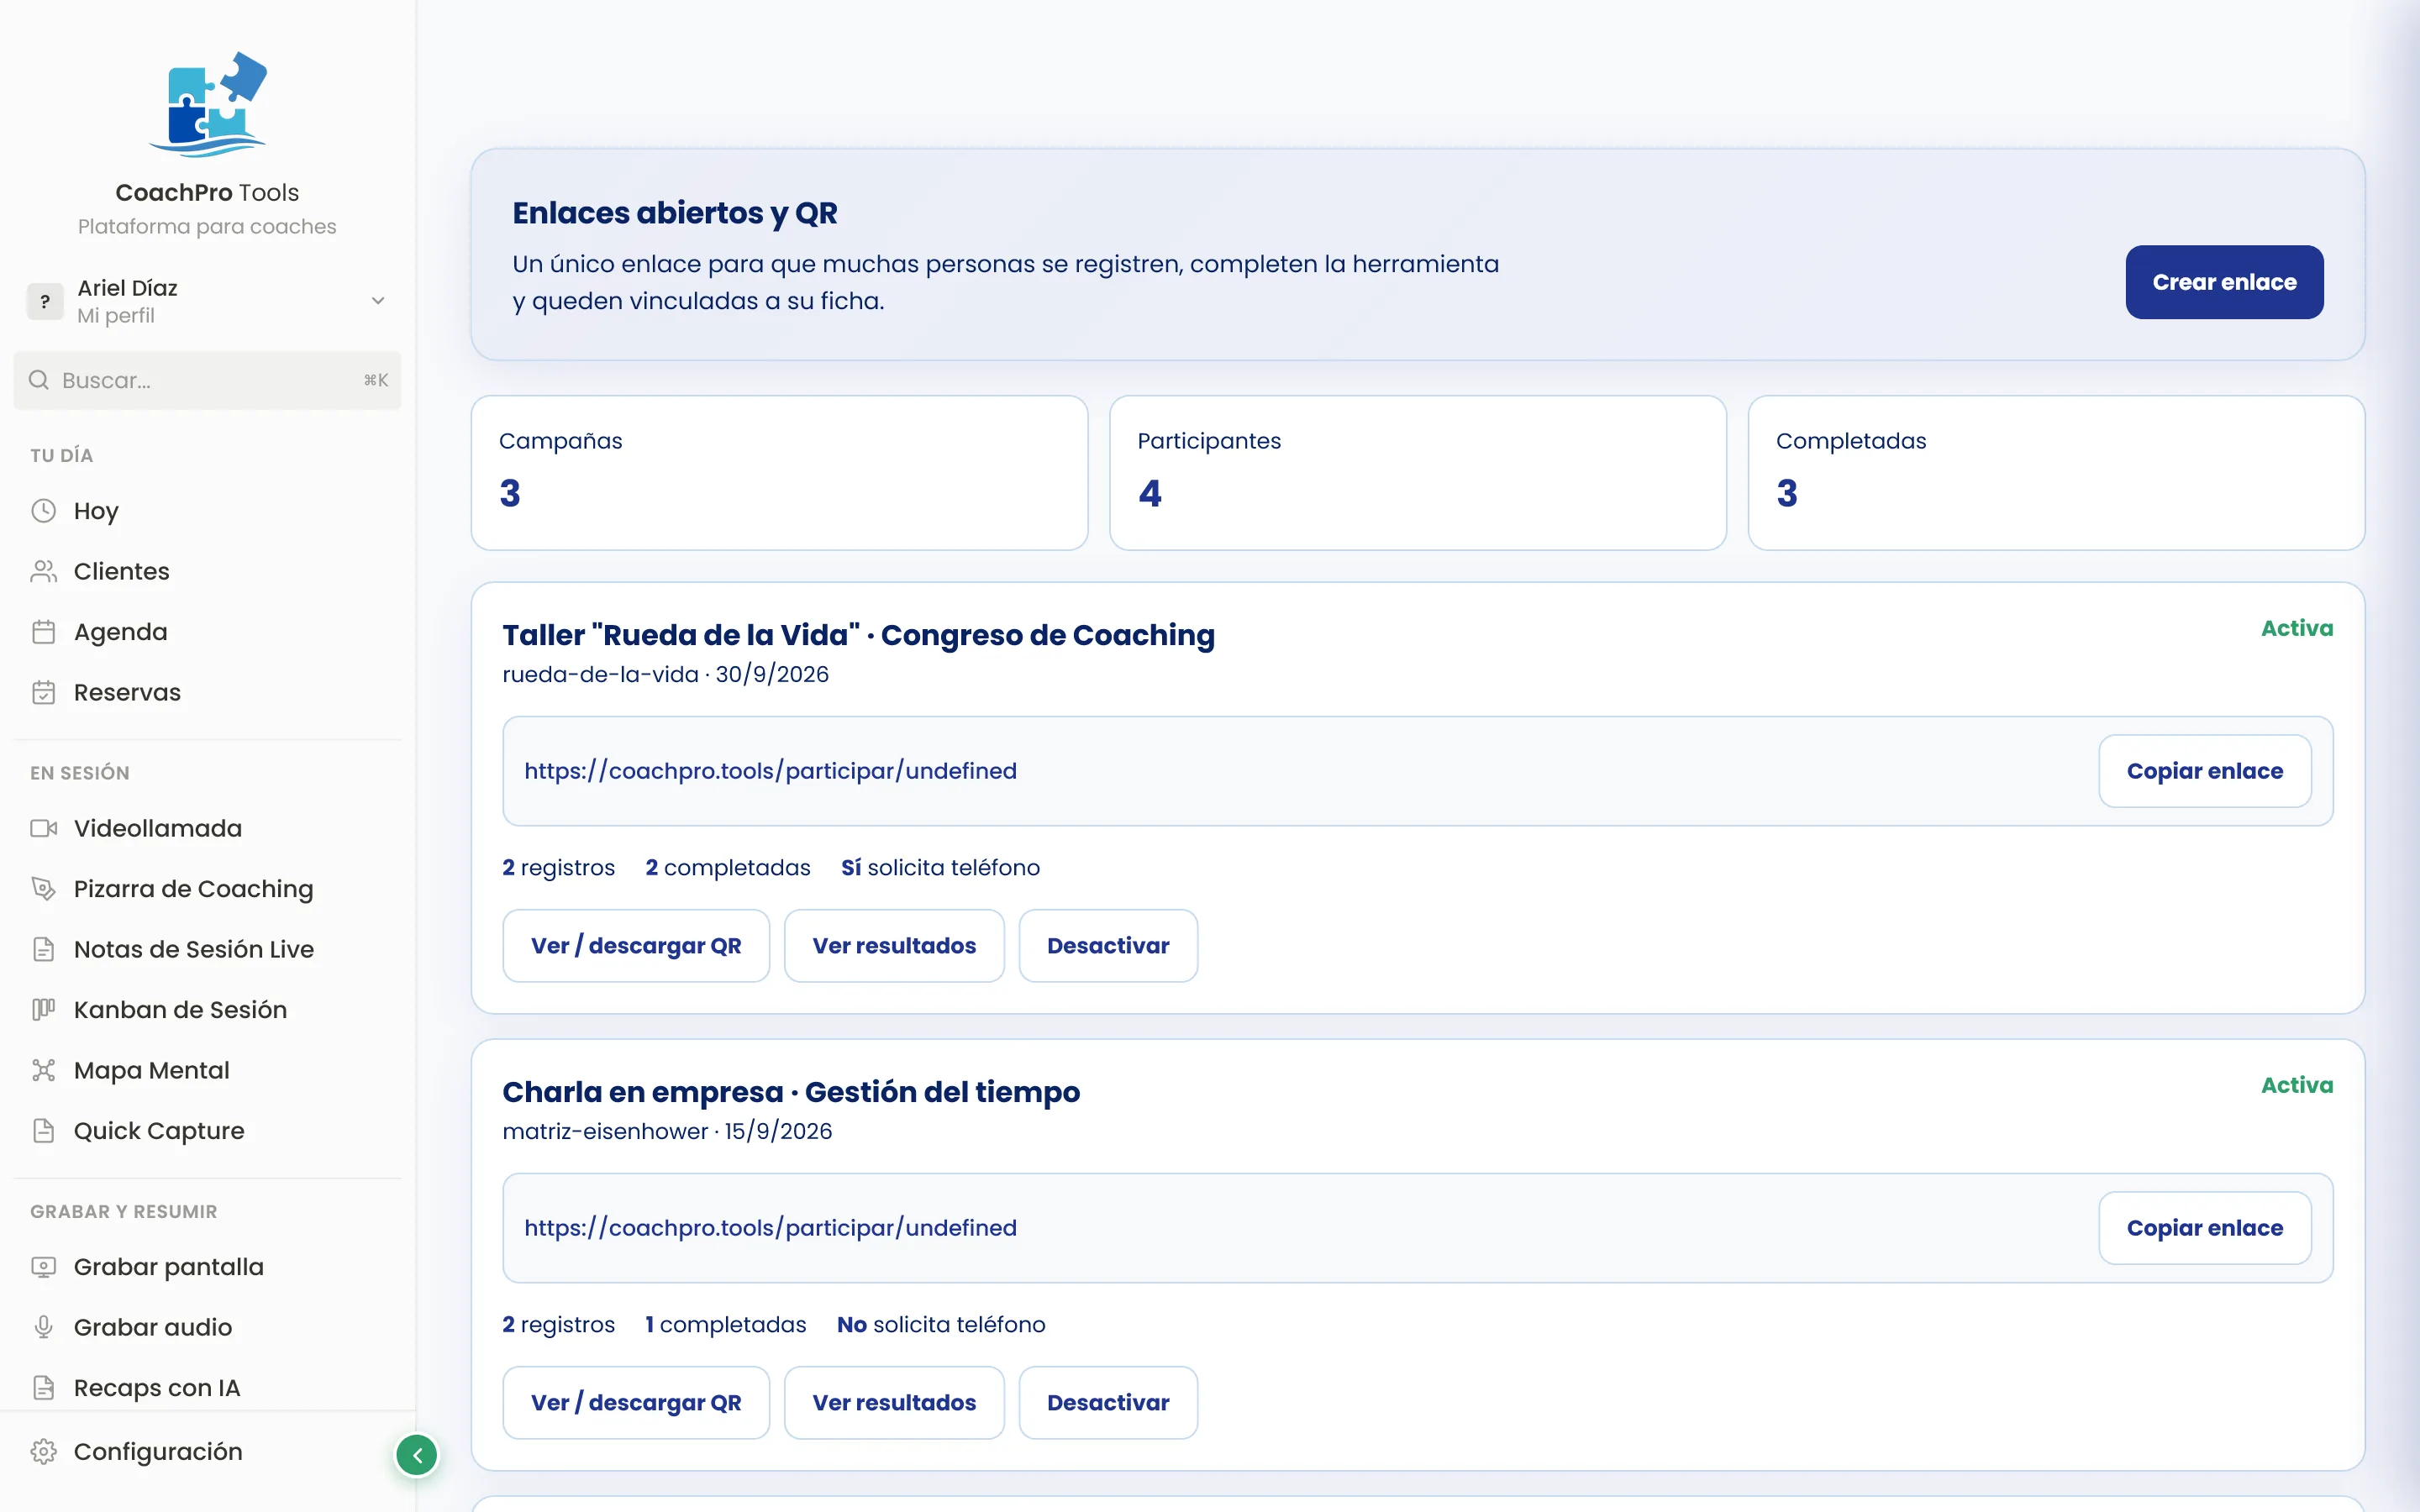The image size is (2420, 1512).
Task: Click the pen icon next to Pizarra de Coaching
Action: (43, 888)
